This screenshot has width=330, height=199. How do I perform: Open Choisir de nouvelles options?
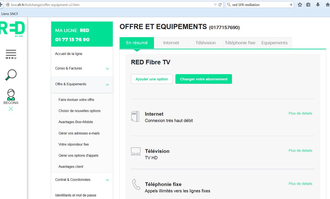79,111
